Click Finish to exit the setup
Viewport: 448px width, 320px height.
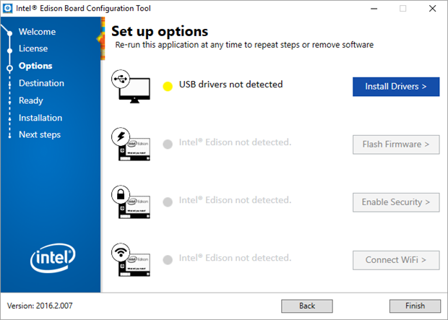coord(415,306)
